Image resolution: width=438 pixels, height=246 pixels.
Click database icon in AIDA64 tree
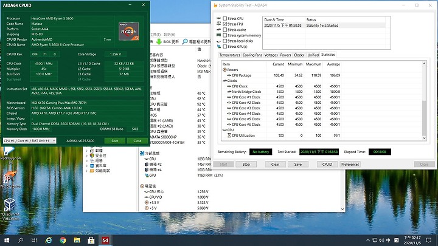92,166
